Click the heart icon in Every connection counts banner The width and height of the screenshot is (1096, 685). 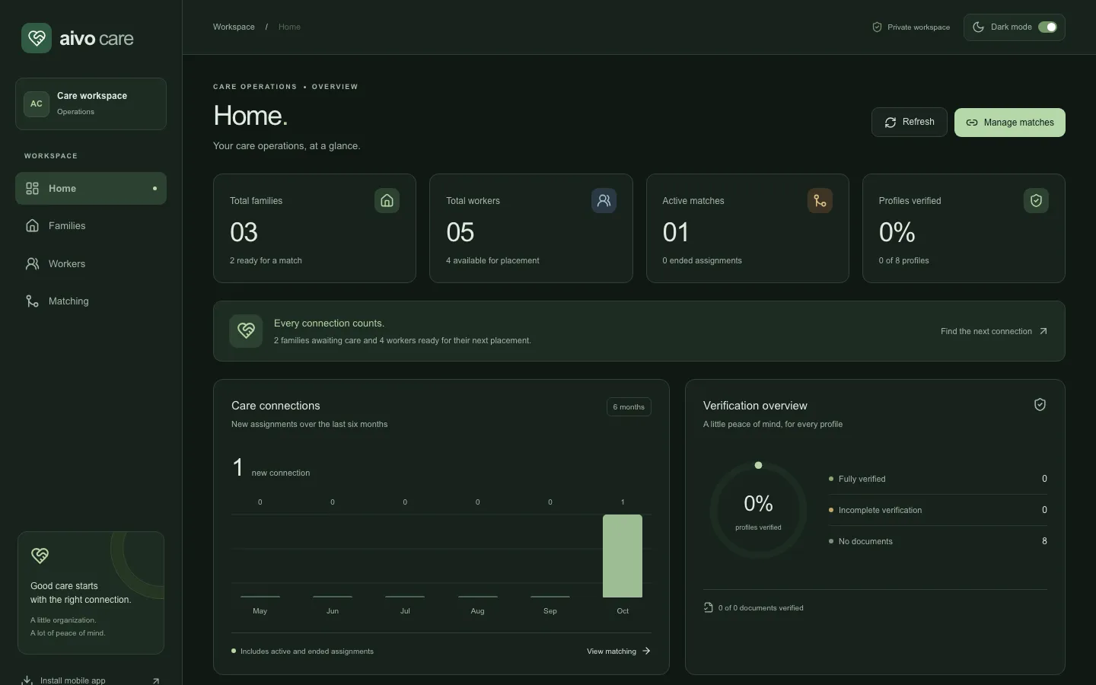(x=246, y=331)
